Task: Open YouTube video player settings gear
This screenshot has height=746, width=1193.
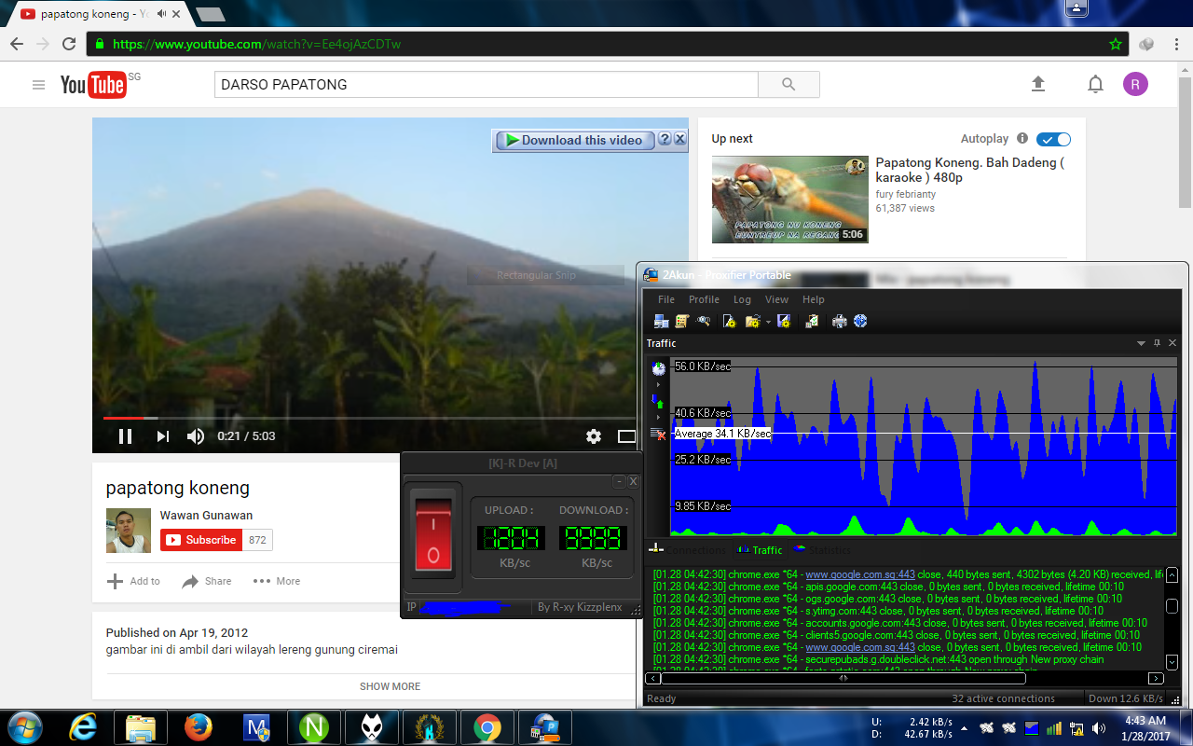Action: [x=593, y=436]
